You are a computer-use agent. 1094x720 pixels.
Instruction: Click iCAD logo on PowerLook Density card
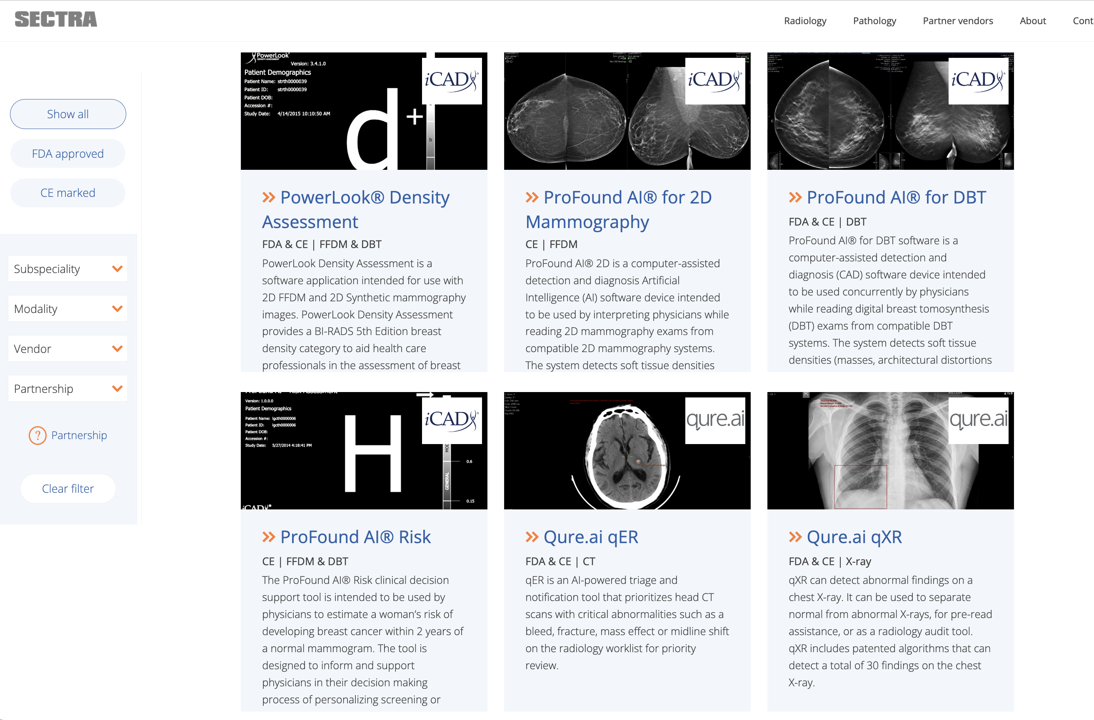pyautogui.click(x=452, y=80)
